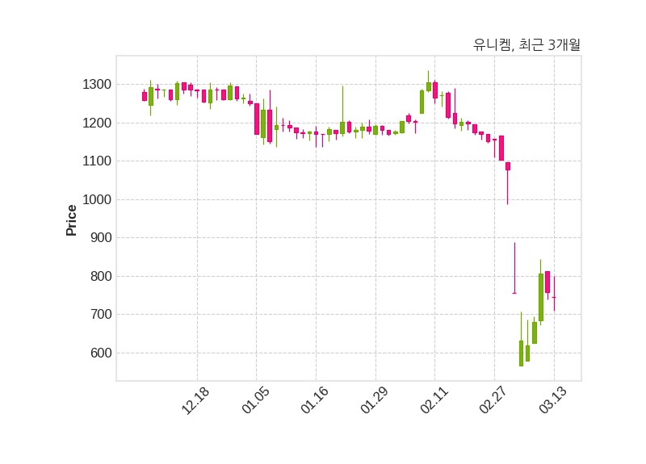
Task: Click the chart title 유니켐, 최근 3개월
Action: pyautogui.click(x=526, y=45)
